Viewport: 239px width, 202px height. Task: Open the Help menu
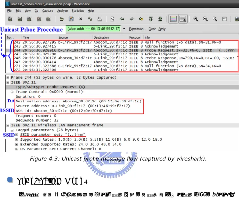[x=91, y=11]
